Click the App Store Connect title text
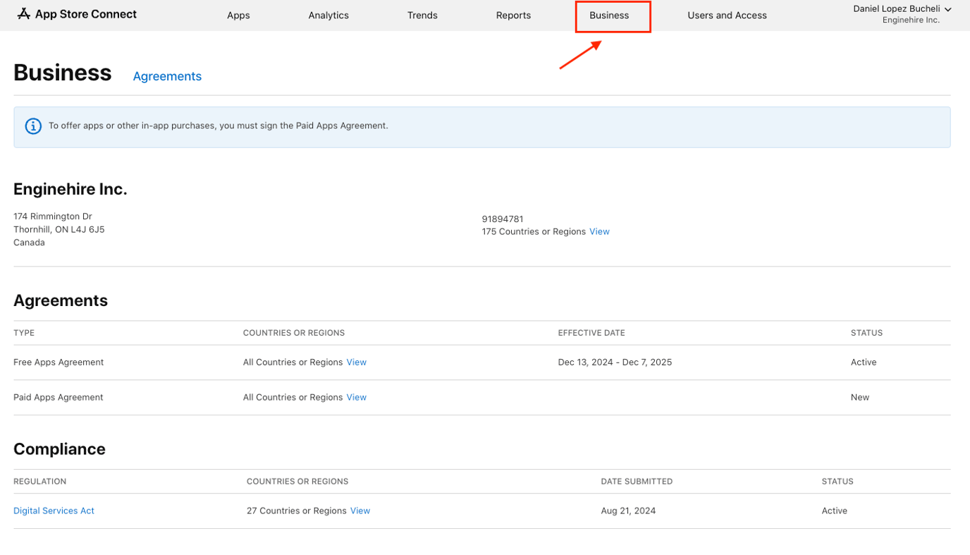The width and height of the screenshot is (970, 555). (x=86, y=14)
